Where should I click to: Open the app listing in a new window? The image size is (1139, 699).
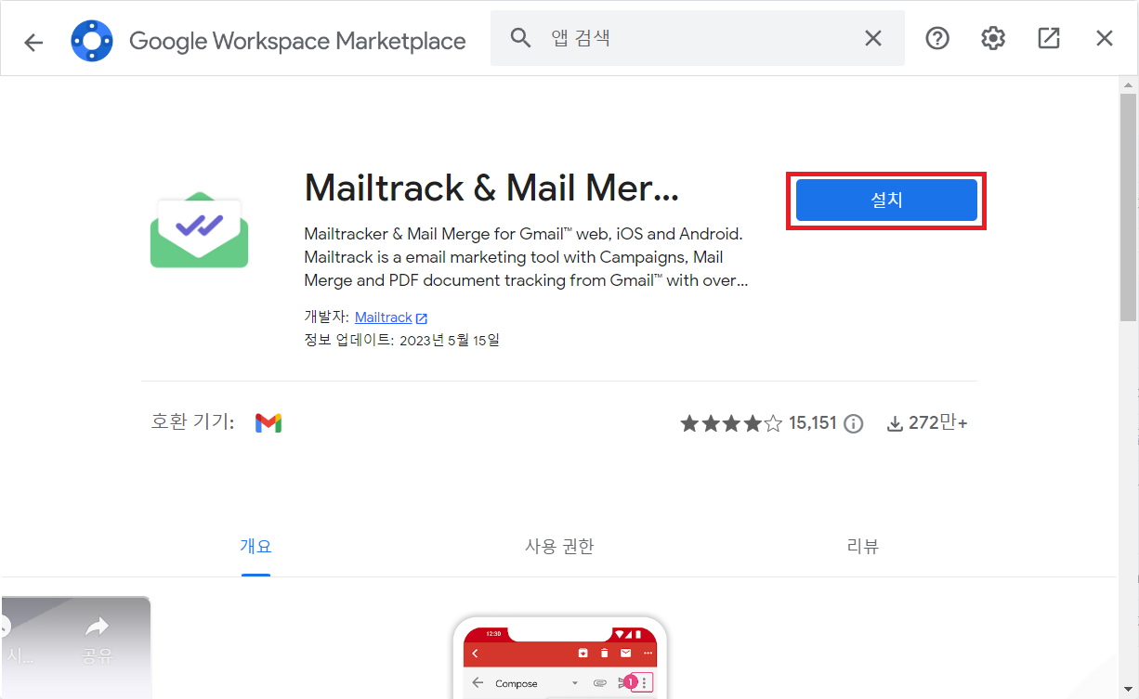pos(1048,38)
